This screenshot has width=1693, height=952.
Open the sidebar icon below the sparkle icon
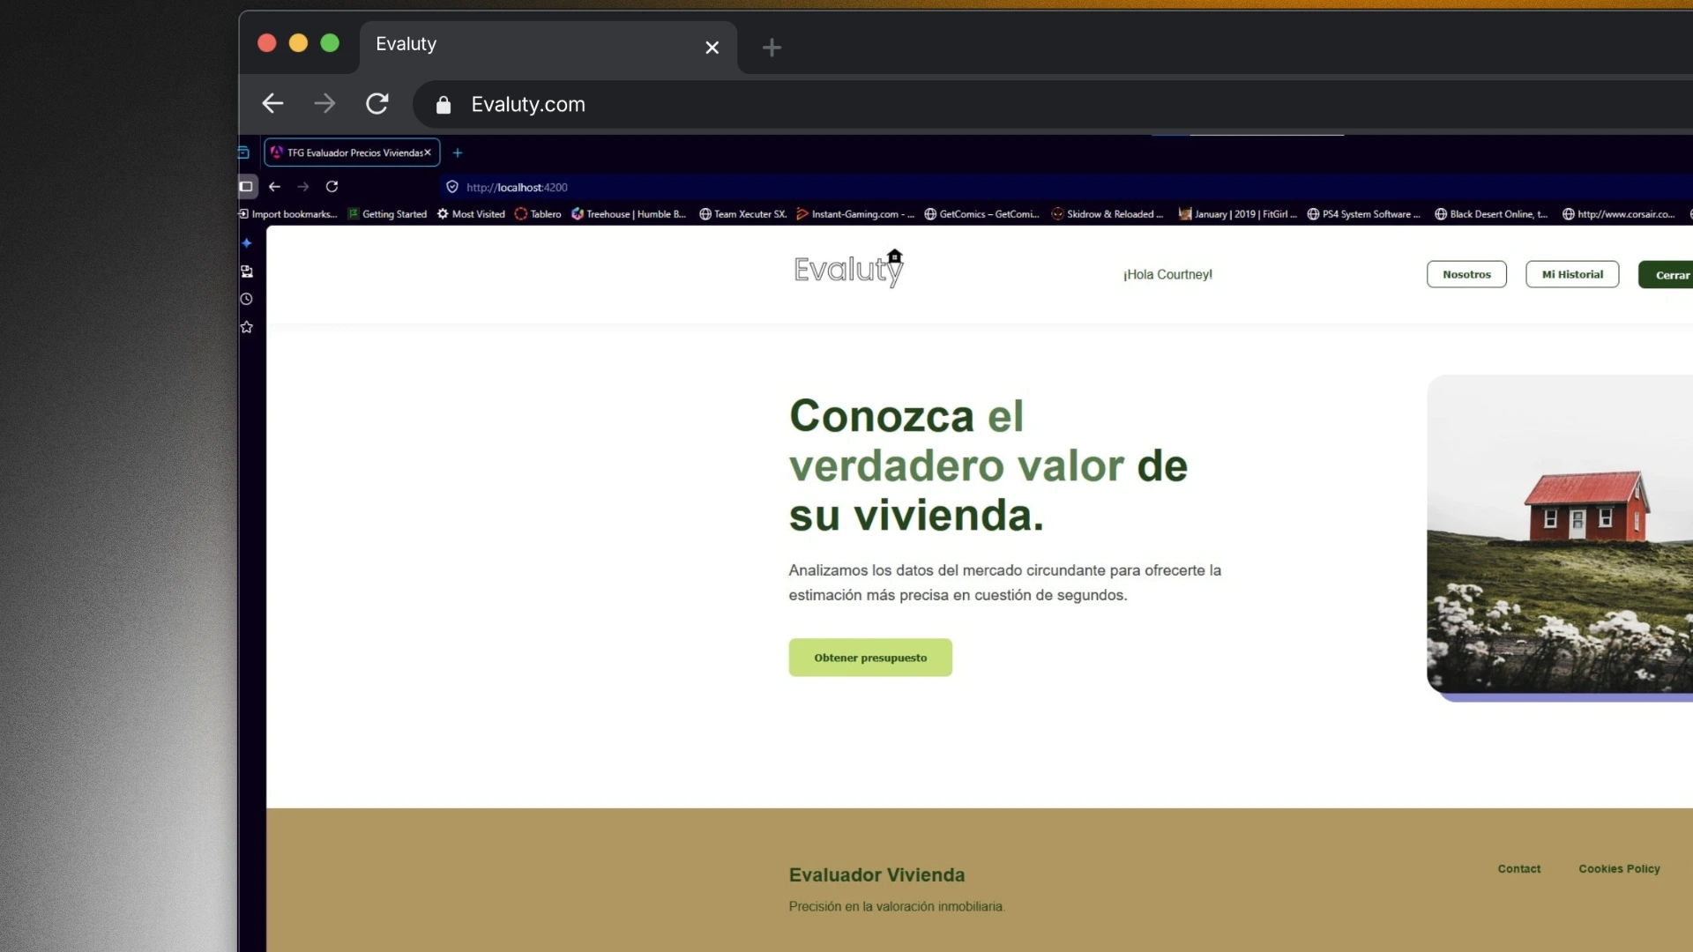[x=247, y=271]
